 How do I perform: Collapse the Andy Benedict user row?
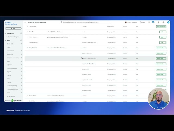point(27,48)
